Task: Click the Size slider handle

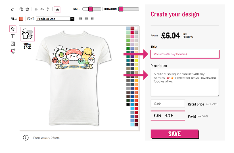Action: [91, 9]
